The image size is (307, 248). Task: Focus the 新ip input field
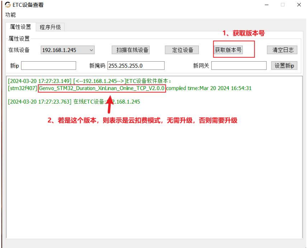[x=49, y=65]
